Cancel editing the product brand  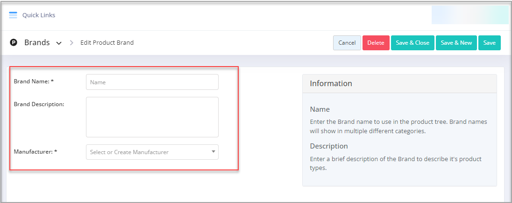[347, 43]
